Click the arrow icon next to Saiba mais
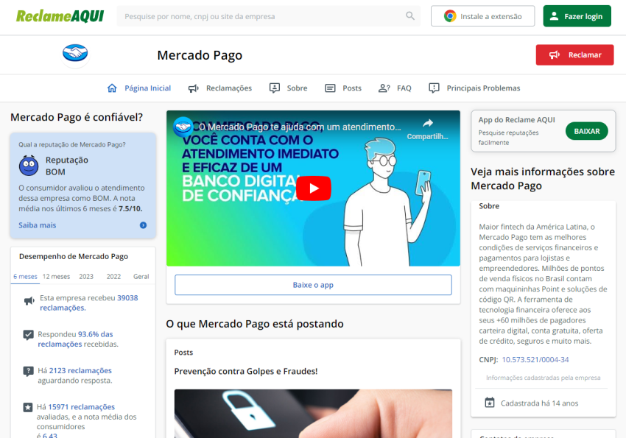 coord(143,225)
